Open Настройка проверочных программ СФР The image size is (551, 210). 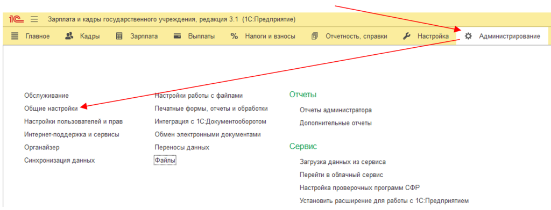360,188
